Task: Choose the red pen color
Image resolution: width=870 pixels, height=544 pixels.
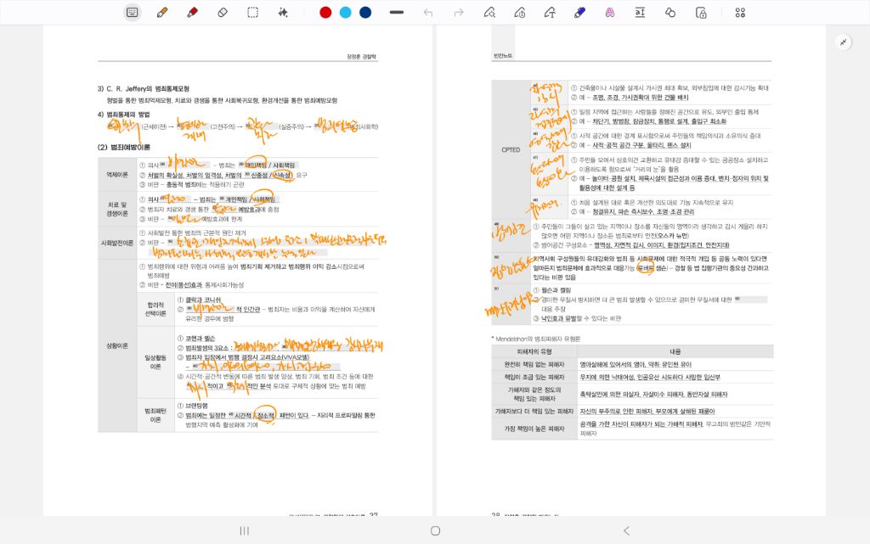Action: [x=325, y=12]
